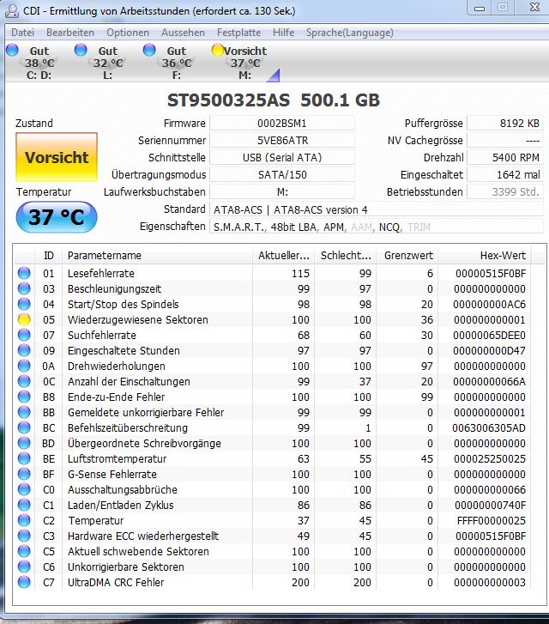Screen dimensions: 549x624
Task: Click the yellow Vorsicht health status button
Action: [57, 157]
